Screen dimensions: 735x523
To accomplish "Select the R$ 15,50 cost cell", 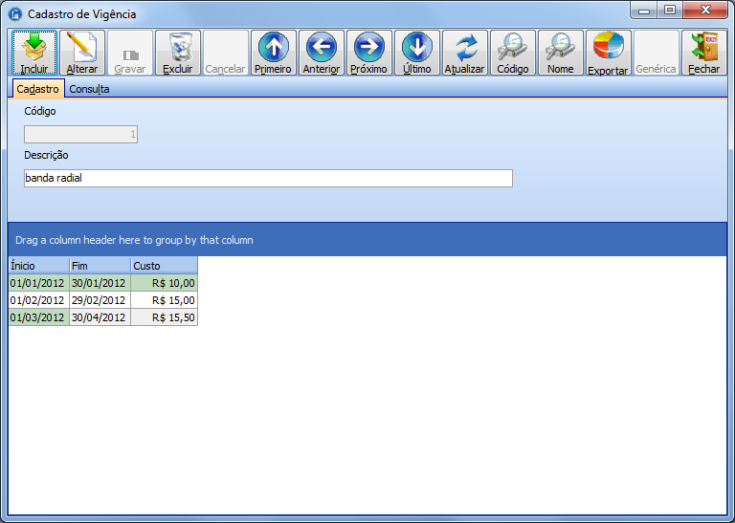I will pyautogui.click(x=164, y=317).
